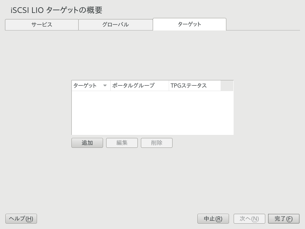Image resolution: width=305 pixels, height=229 pixels.
Task: Open the グローバル tab
Action: [x=115, y=25]
